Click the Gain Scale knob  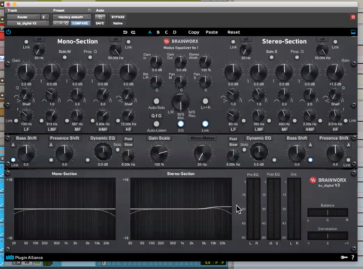coord(159,153)
